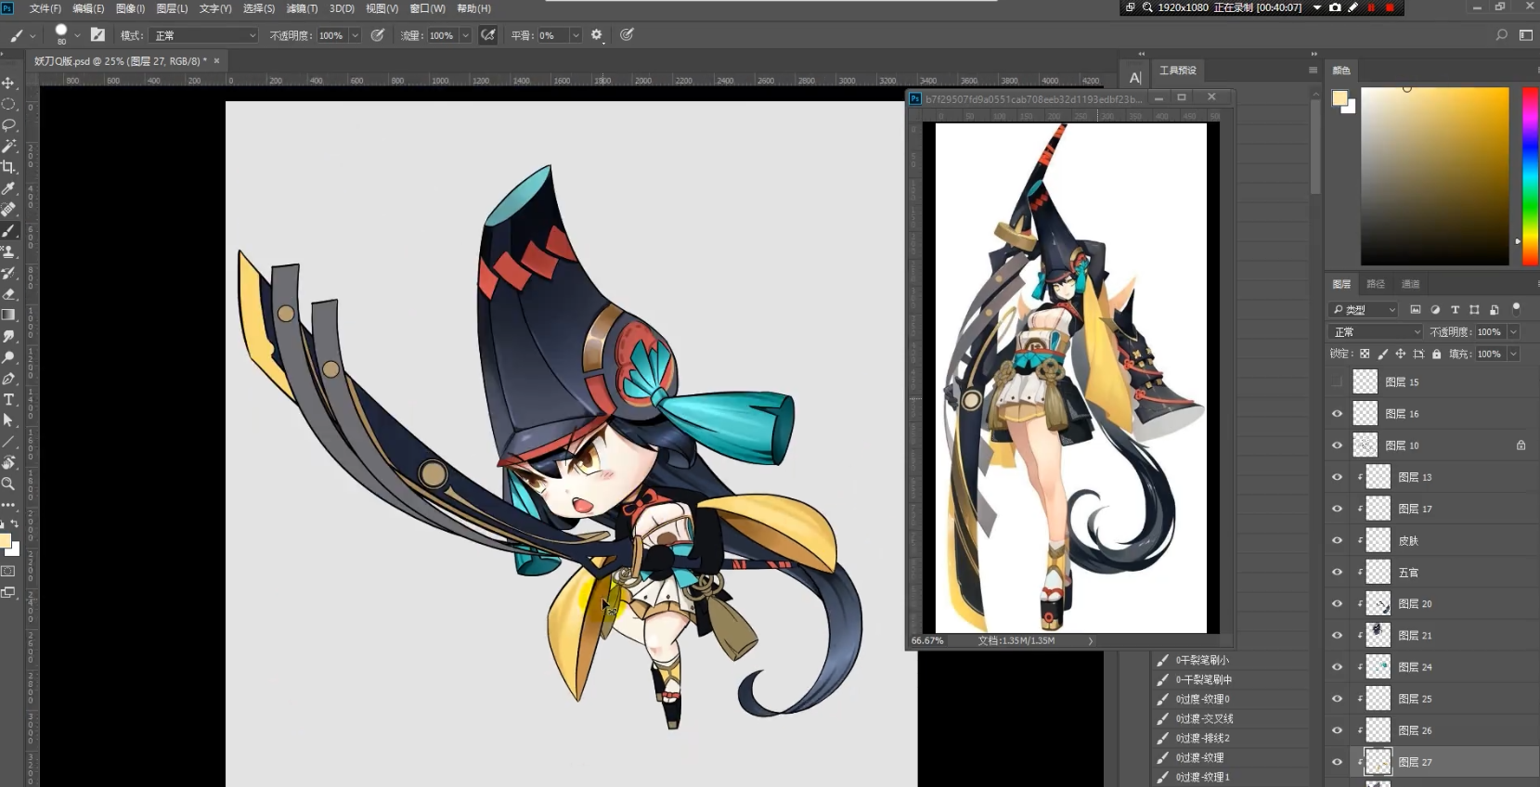The image size is (1540, 787).
Task: Select the Horizontal Type tool
Action: tap(8, 400)
